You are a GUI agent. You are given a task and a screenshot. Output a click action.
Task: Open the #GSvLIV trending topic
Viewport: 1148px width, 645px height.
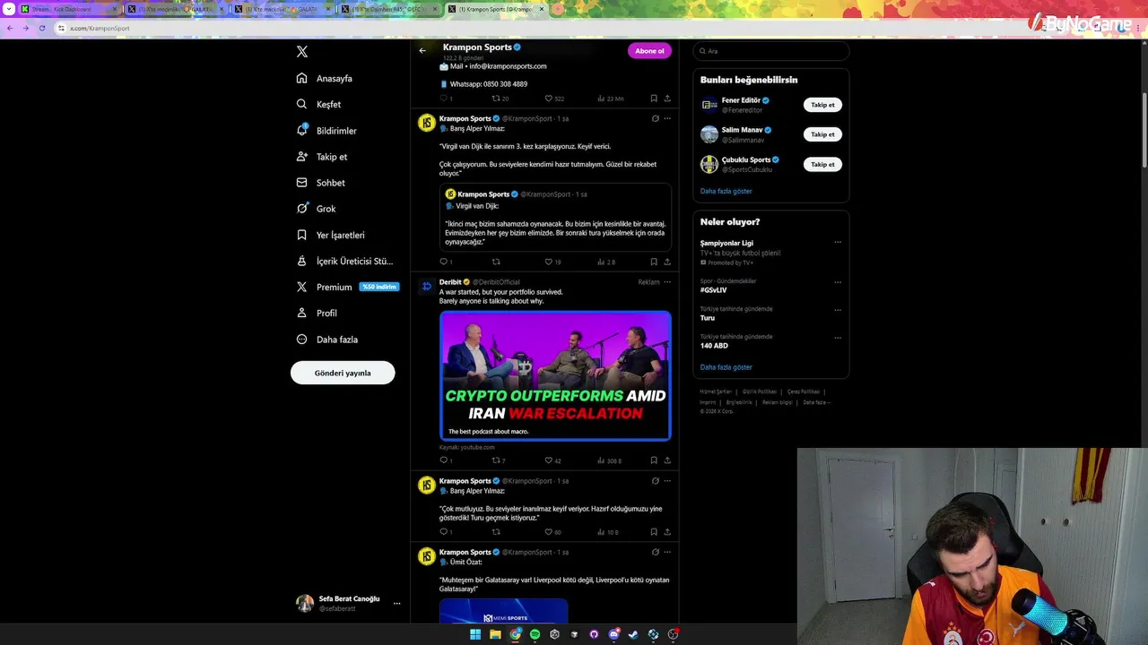pyautogui.click(x=713, y=290)
